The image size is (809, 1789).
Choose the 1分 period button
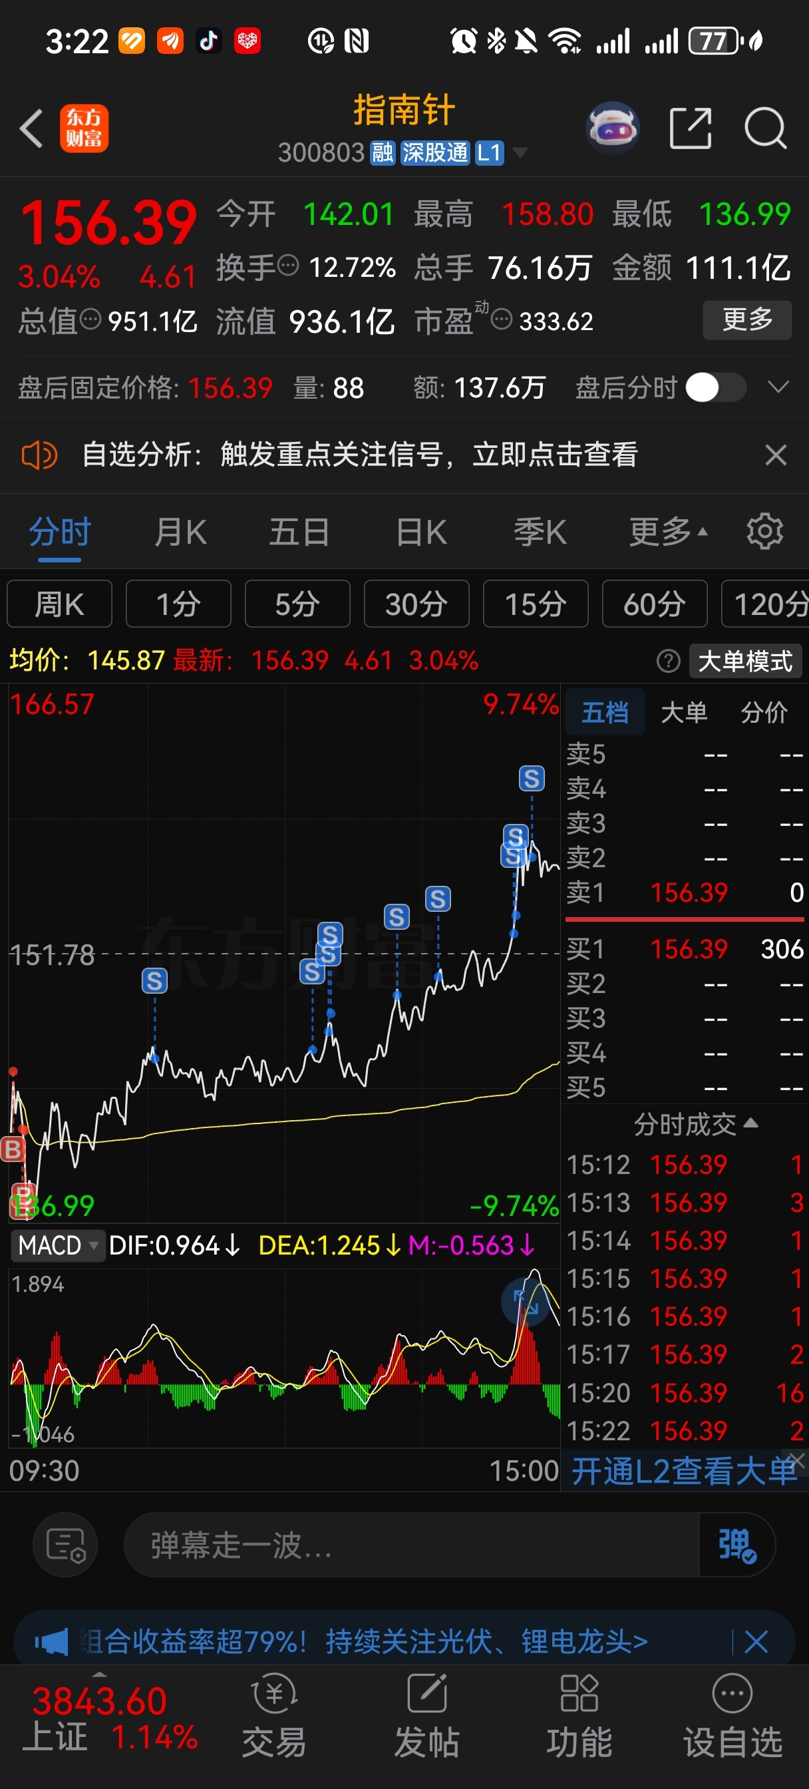point(178,604)
